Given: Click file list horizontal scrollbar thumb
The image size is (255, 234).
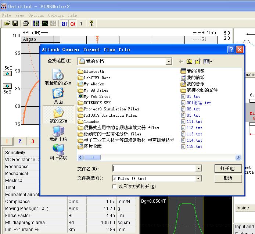Looking at the screenshot, I should point(92,157).
